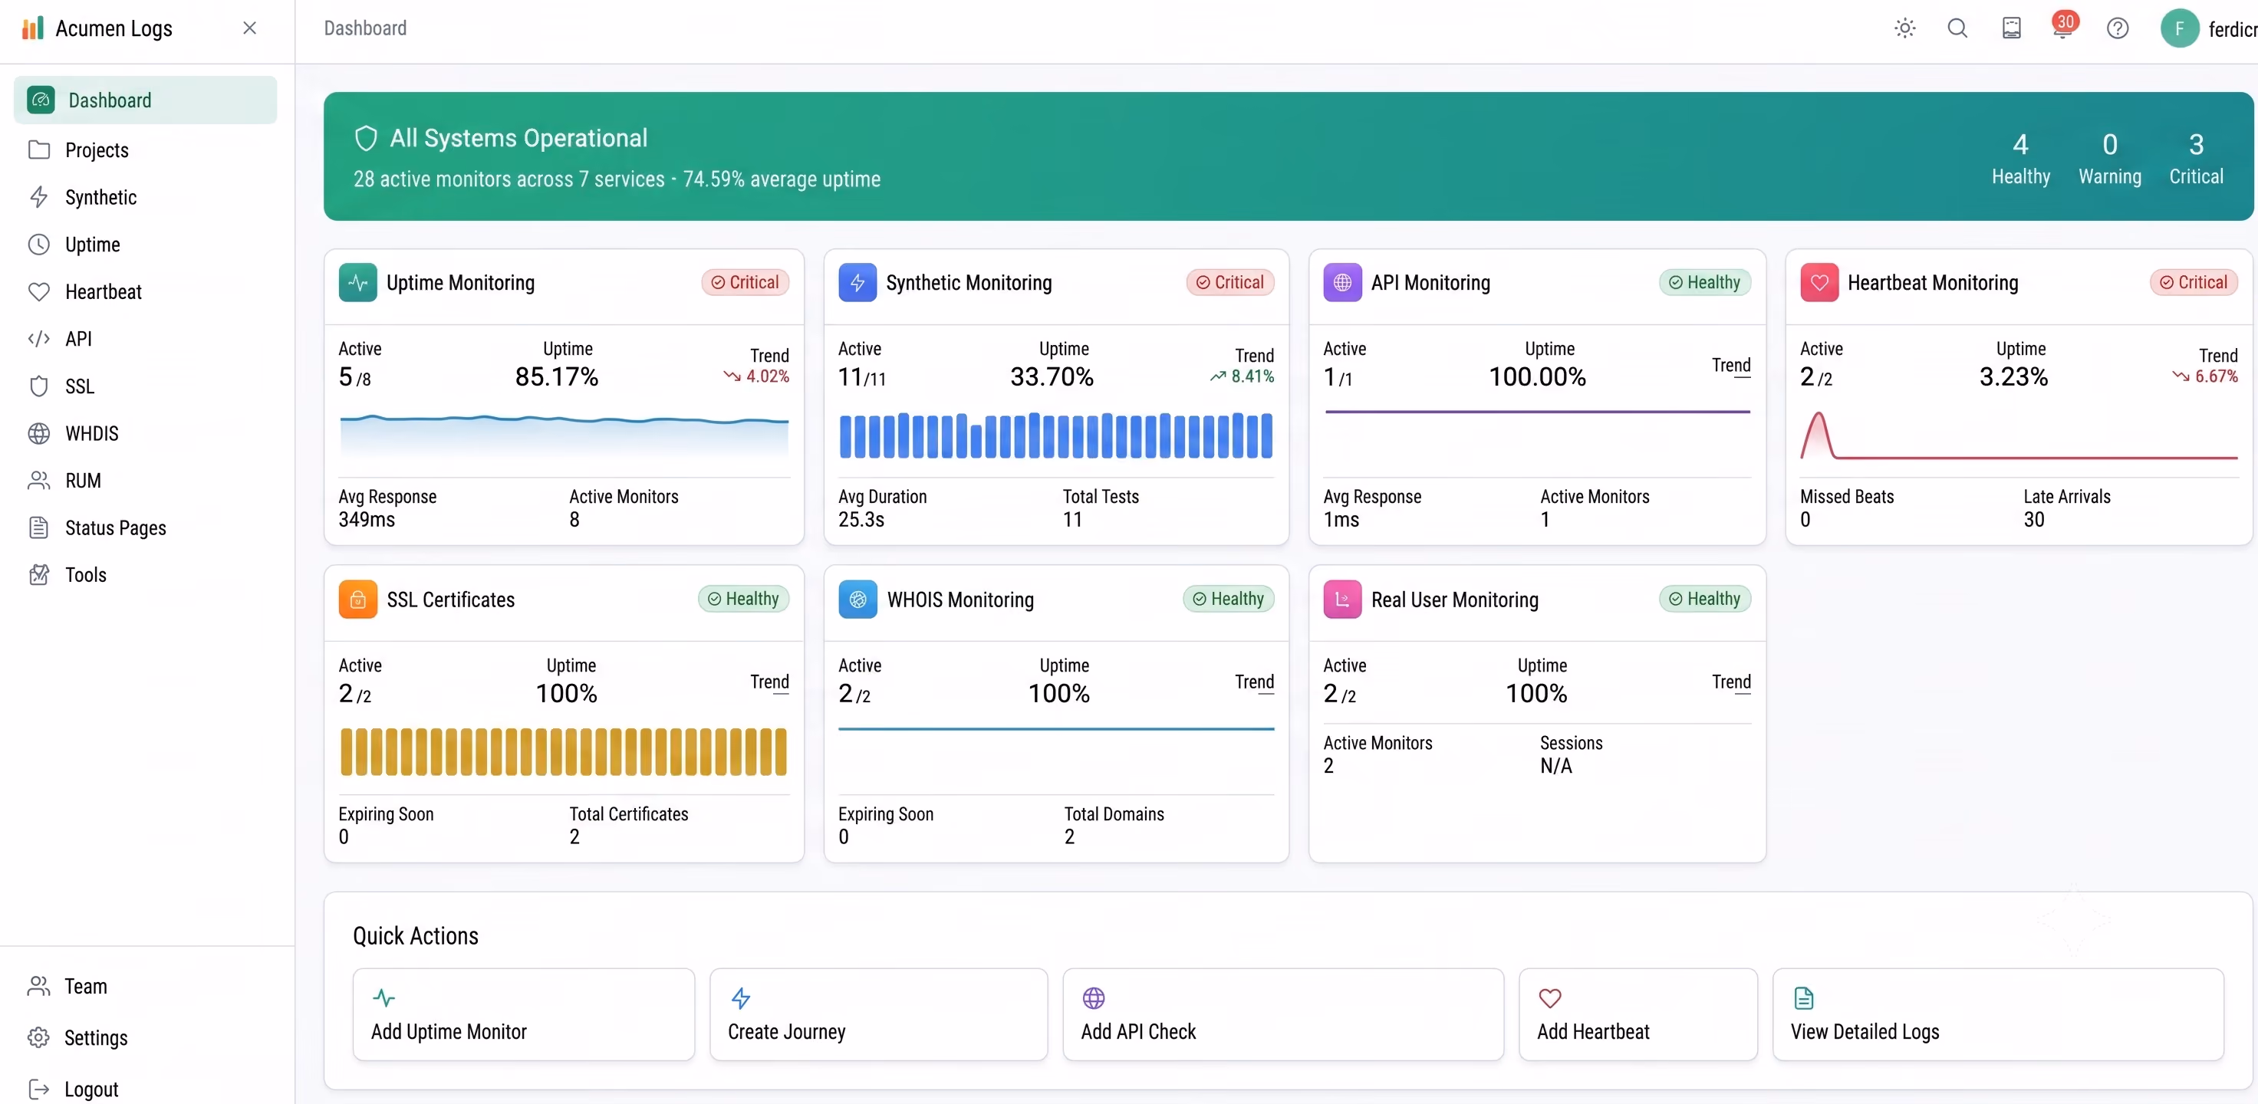The width and height of the screenshot is (2258, 1104).
Task: Click the Critical badge on Heartbeat Monitoring
Action: [x=2194, y=282]
